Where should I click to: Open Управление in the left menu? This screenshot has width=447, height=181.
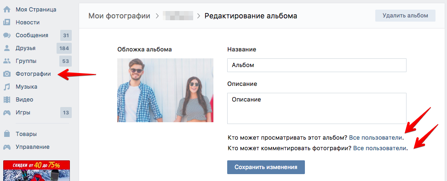(x=33, y=147)
